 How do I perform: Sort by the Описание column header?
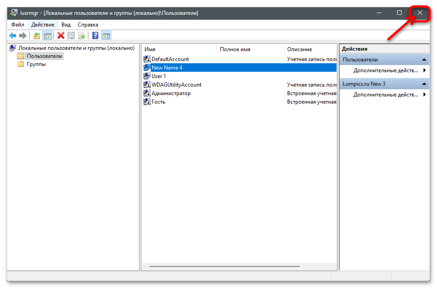(x=310, y=49)
